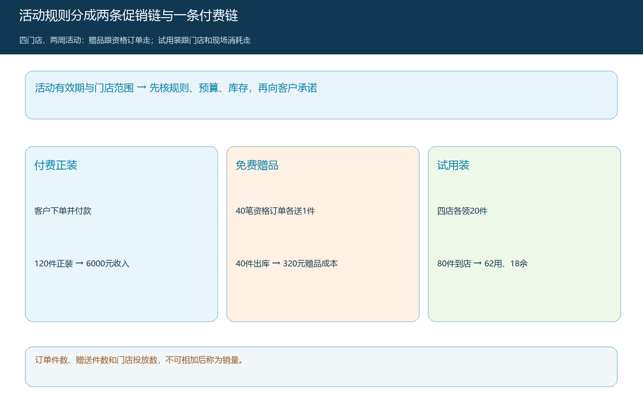Image resolution: width=643 pixels, height=394 pixels.
Task: Click empty space below 62用、18余 in green card
Action: coord(524,295)
